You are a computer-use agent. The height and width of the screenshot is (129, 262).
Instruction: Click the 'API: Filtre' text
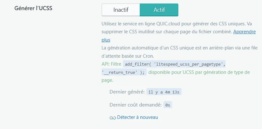click(x=111, y=64)
